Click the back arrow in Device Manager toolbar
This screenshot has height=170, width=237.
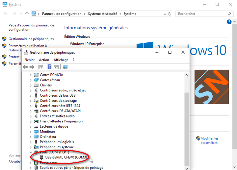(x=25, y=67)
